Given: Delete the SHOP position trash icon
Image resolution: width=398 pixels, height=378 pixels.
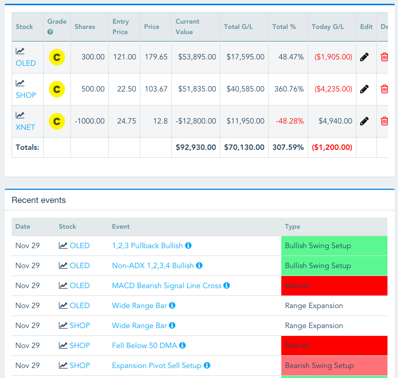Looking at the screenshot, I should tap(384, 89).
